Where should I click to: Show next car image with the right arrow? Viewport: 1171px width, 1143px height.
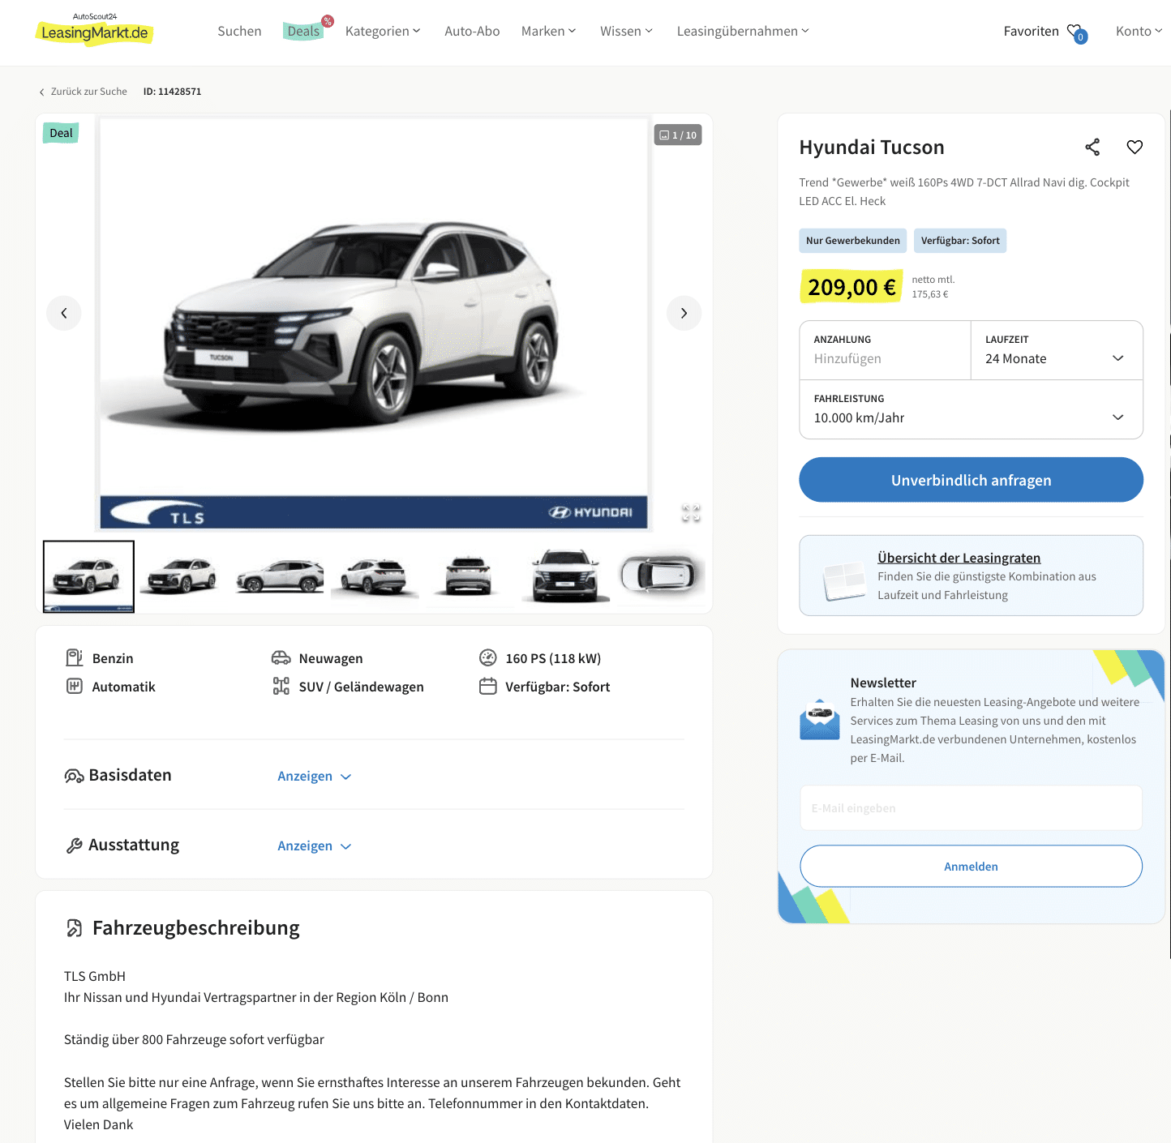tap(684, 313)
